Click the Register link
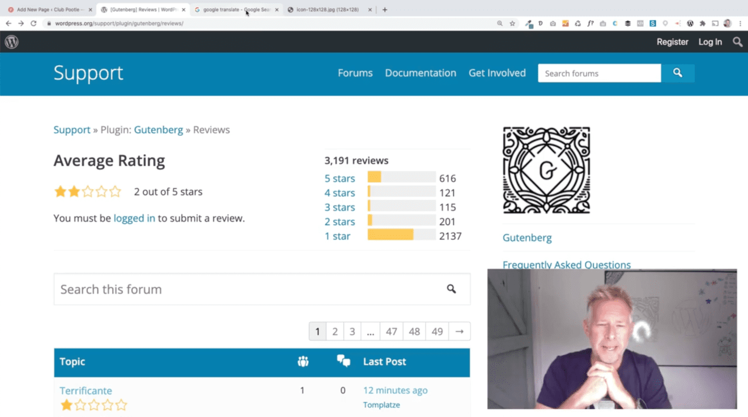Screen dimensions: 748x417 coord(672,42)
